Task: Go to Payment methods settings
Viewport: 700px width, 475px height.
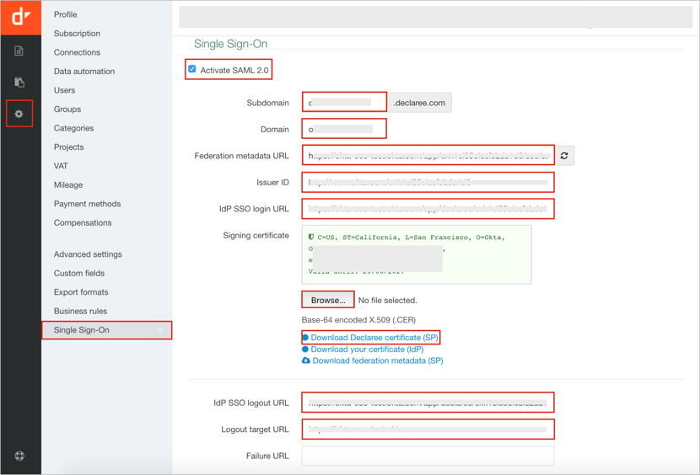Action: [87, 204]
